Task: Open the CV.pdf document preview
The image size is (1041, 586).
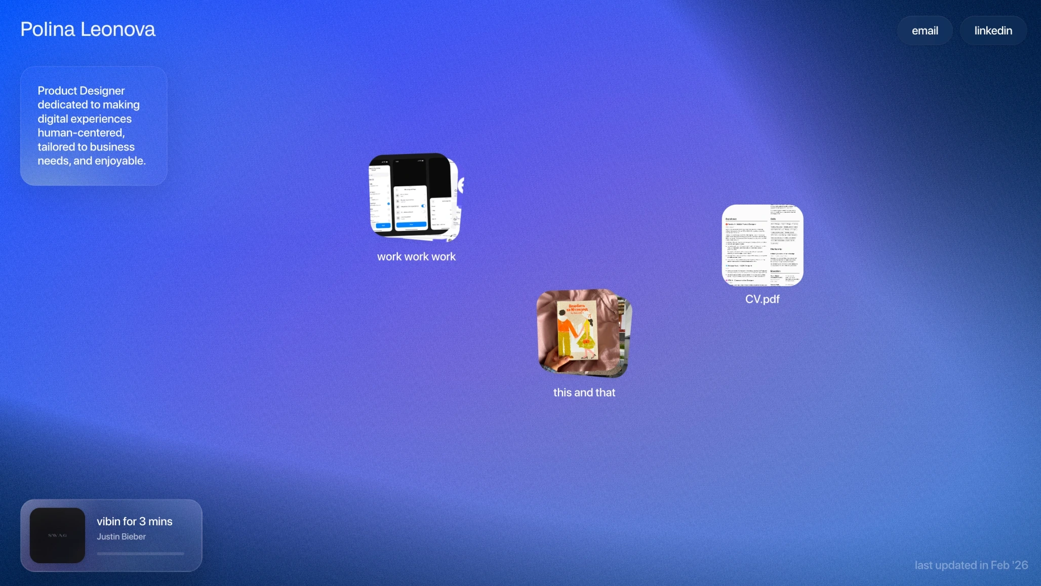Action: (762, 245)
